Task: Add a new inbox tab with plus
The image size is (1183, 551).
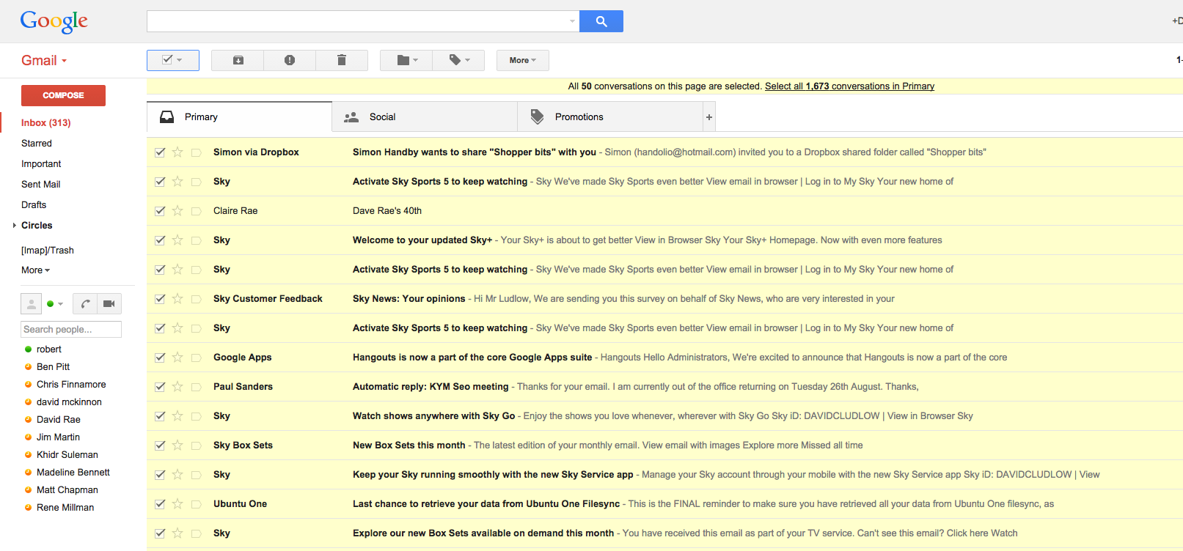Action: 709,117
